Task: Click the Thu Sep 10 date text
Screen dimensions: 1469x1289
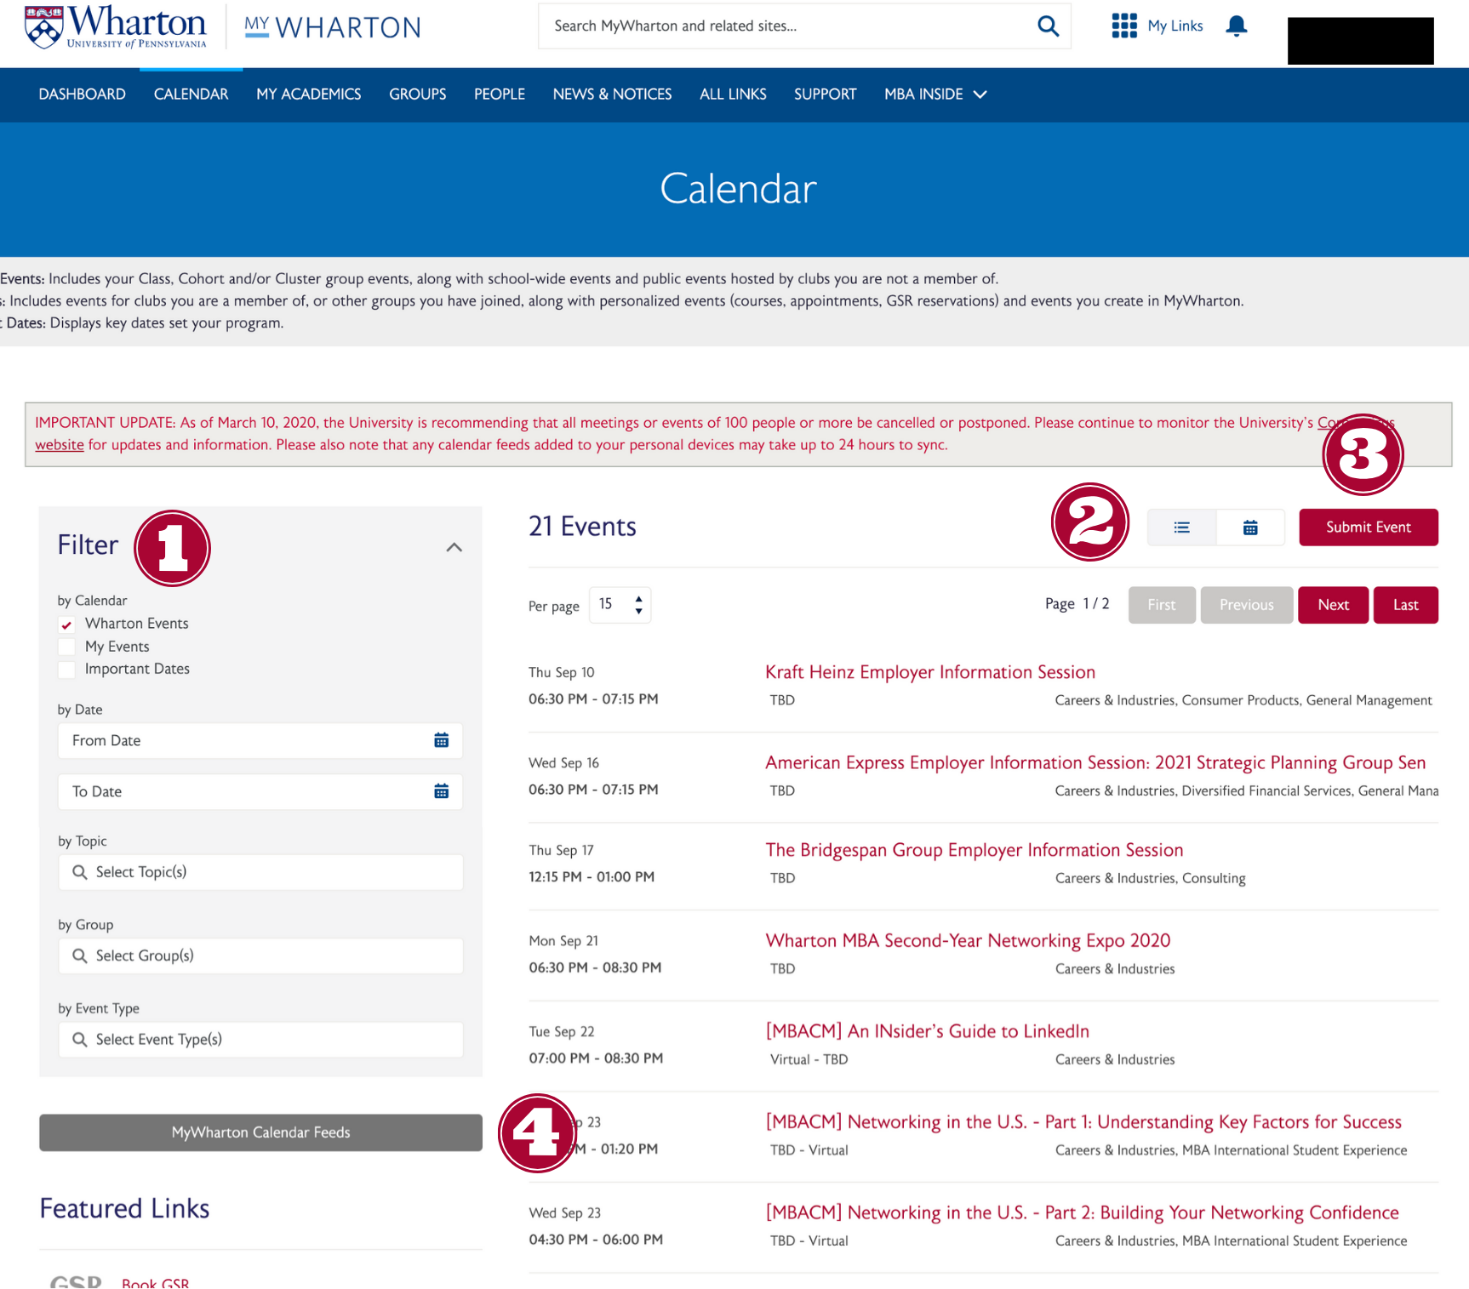Action: (x=562, y=673)
